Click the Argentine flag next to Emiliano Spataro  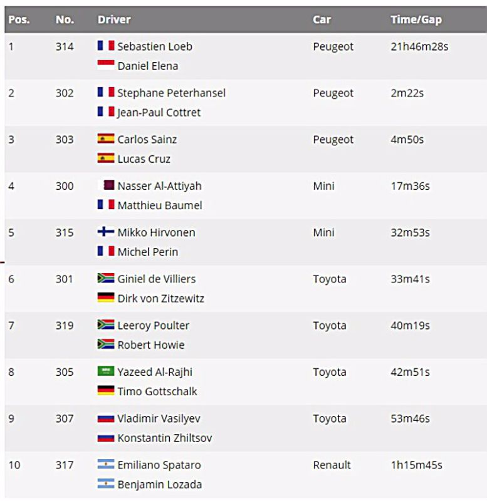[106, 464]
